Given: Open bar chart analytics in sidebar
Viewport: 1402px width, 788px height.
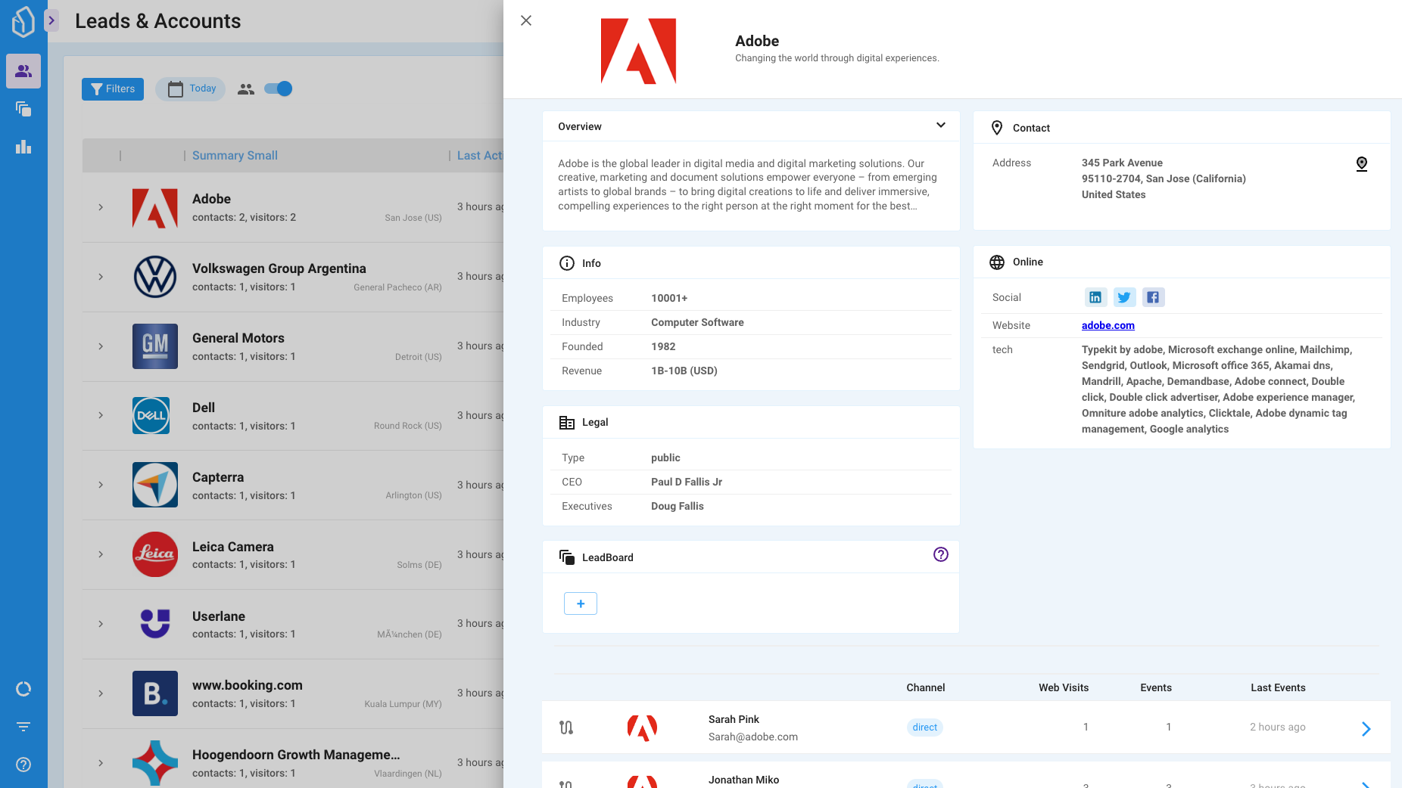Looking at the screenshot, I should 23,147.
